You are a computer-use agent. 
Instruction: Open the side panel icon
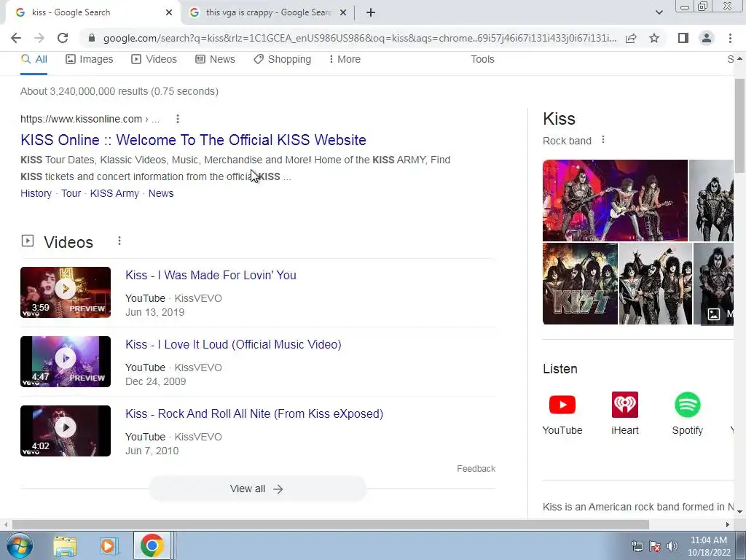coord(683,38)
